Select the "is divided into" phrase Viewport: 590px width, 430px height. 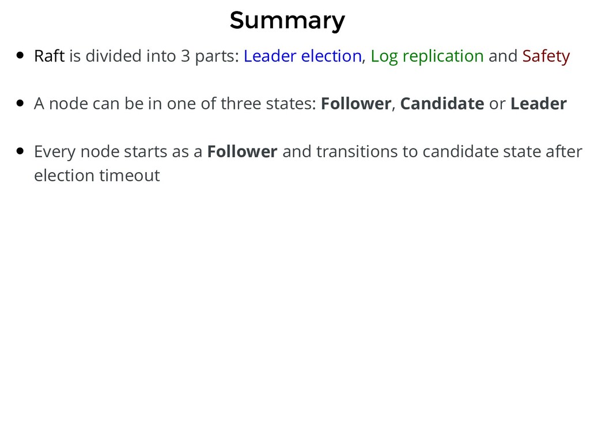tap(123, 56)
